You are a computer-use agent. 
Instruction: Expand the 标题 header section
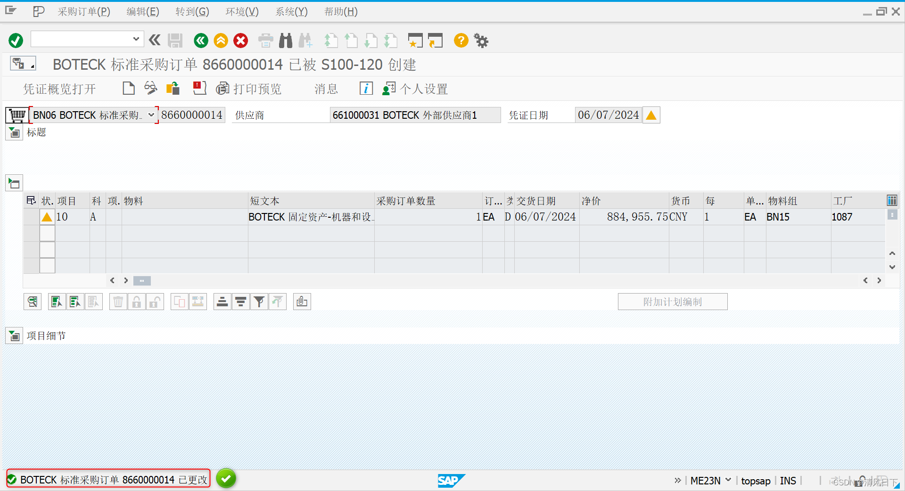click(x=14, y=132)
